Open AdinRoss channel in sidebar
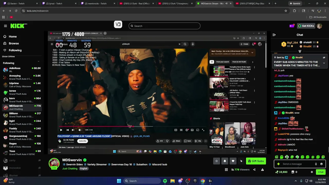The image size is (329, 185). (22, 70)
